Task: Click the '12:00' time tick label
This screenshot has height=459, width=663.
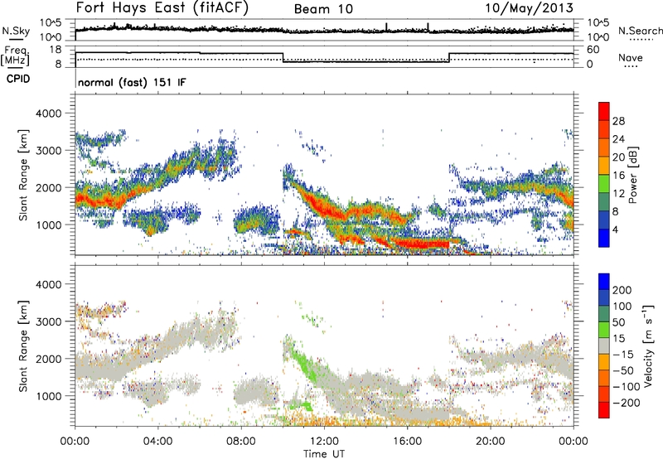Action: 324,442
